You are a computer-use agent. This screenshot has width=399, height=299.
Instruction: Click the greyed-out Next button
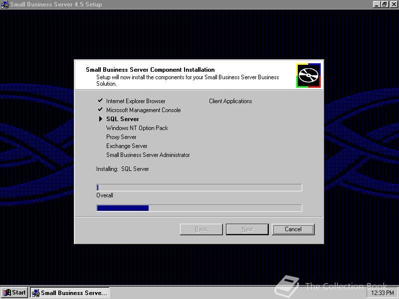[247, 229]
